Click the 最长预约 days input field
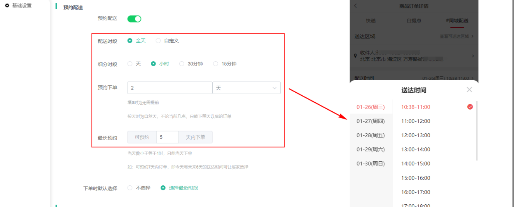514x207 pixels. click(x=167, y=137)
